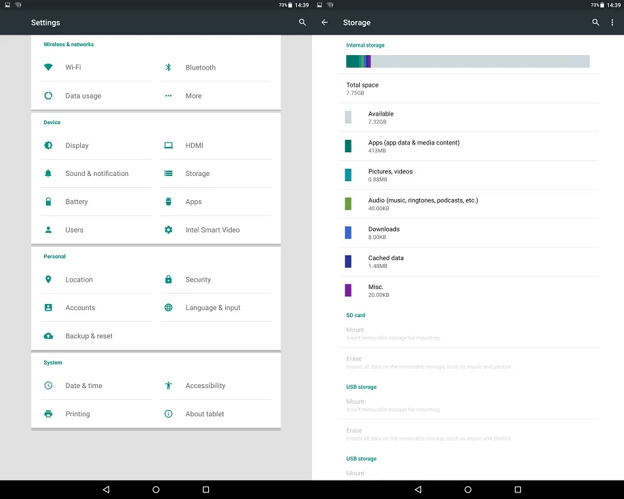Open Language & input text entry
The width and height of the screenshot is (624, 499).
(213, 307)
